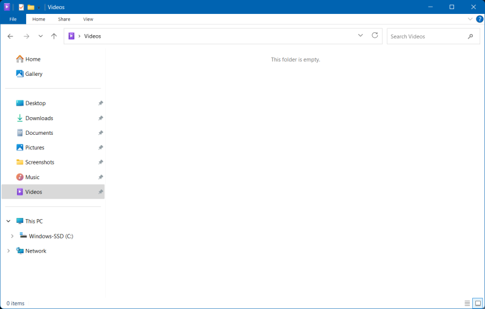485x309 pixels.
Task: Refresh the Videos folder view
Action: point(375,36)
